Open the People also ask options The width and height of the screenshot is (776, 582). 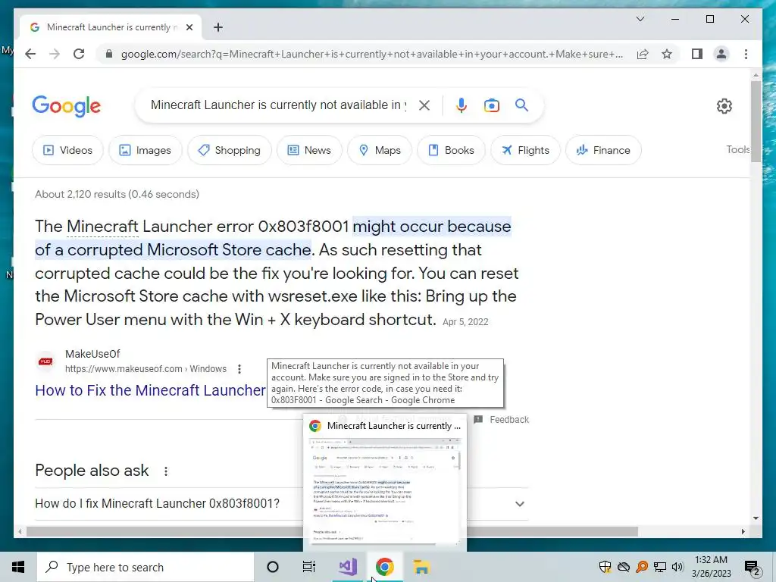pos(166,471)
